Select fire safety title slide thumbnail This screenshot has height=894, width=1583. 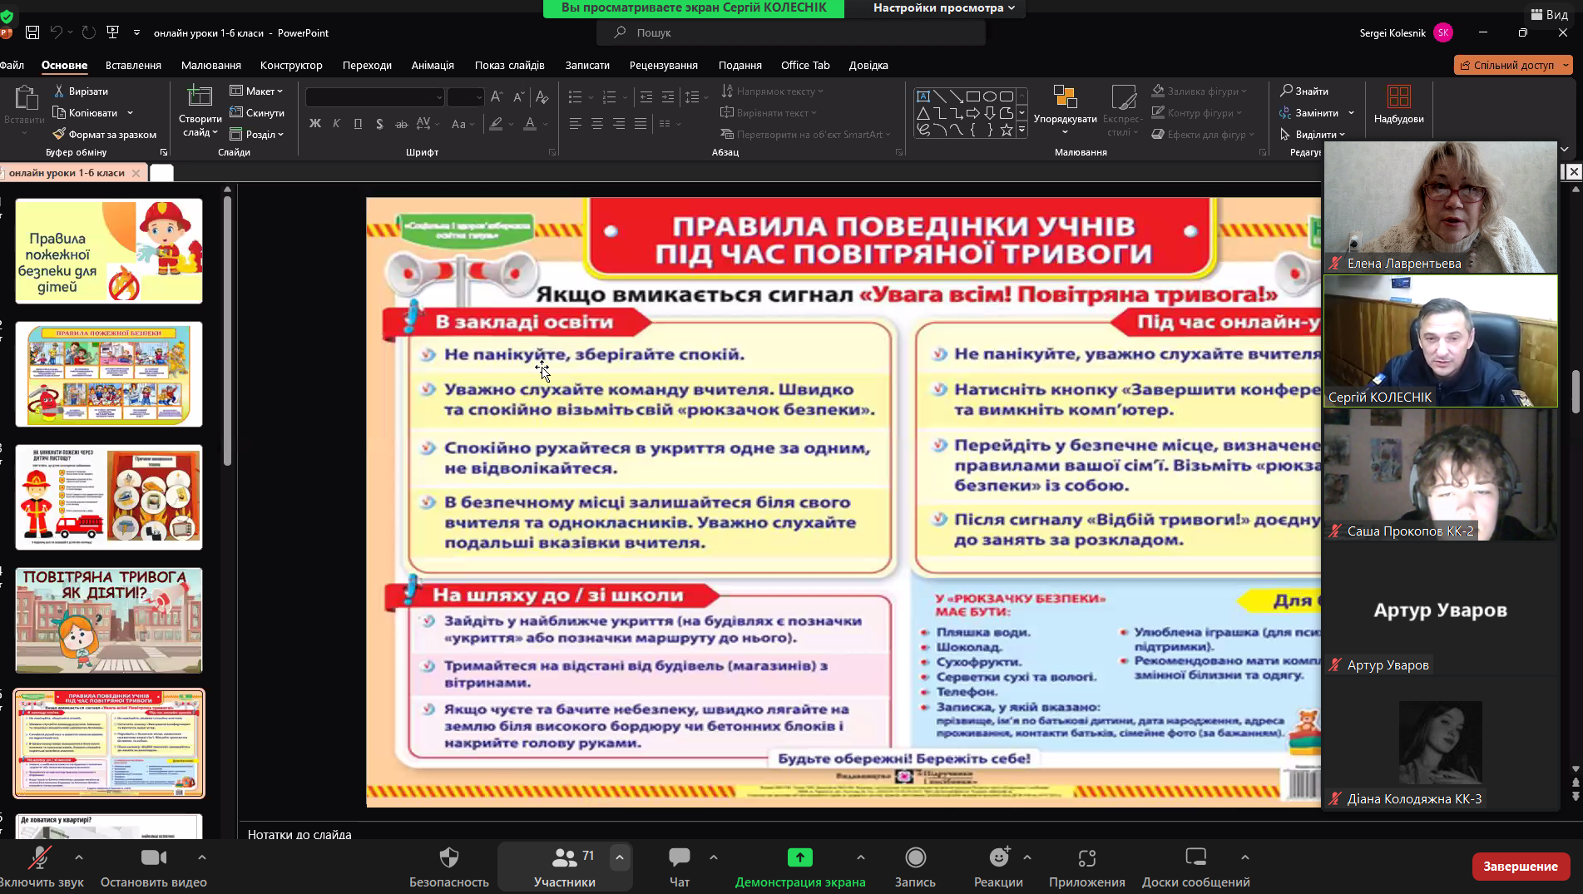click(x=109, y=250)
